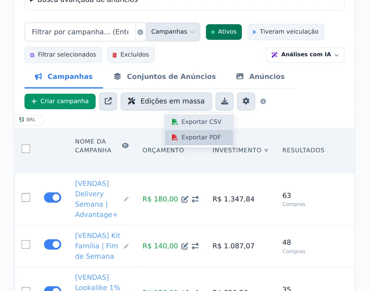Image resolution: width=369 pixels, height=291 pixels.
Task: Switch to the Campanhas tab
Action: [x=63, y=77]
